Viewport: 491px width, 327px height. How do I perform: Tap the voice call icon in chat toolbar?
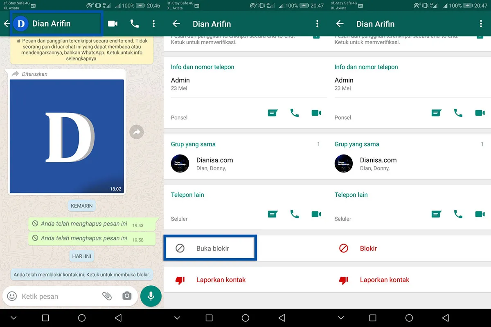134,24
